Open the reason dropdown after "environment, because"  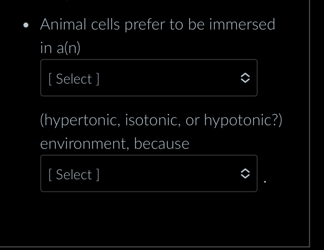click(x=149, y=174)
